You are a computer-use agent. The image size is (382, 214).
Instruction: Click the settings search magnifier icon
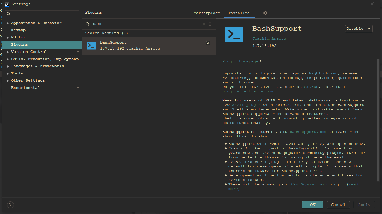point(9,14)
